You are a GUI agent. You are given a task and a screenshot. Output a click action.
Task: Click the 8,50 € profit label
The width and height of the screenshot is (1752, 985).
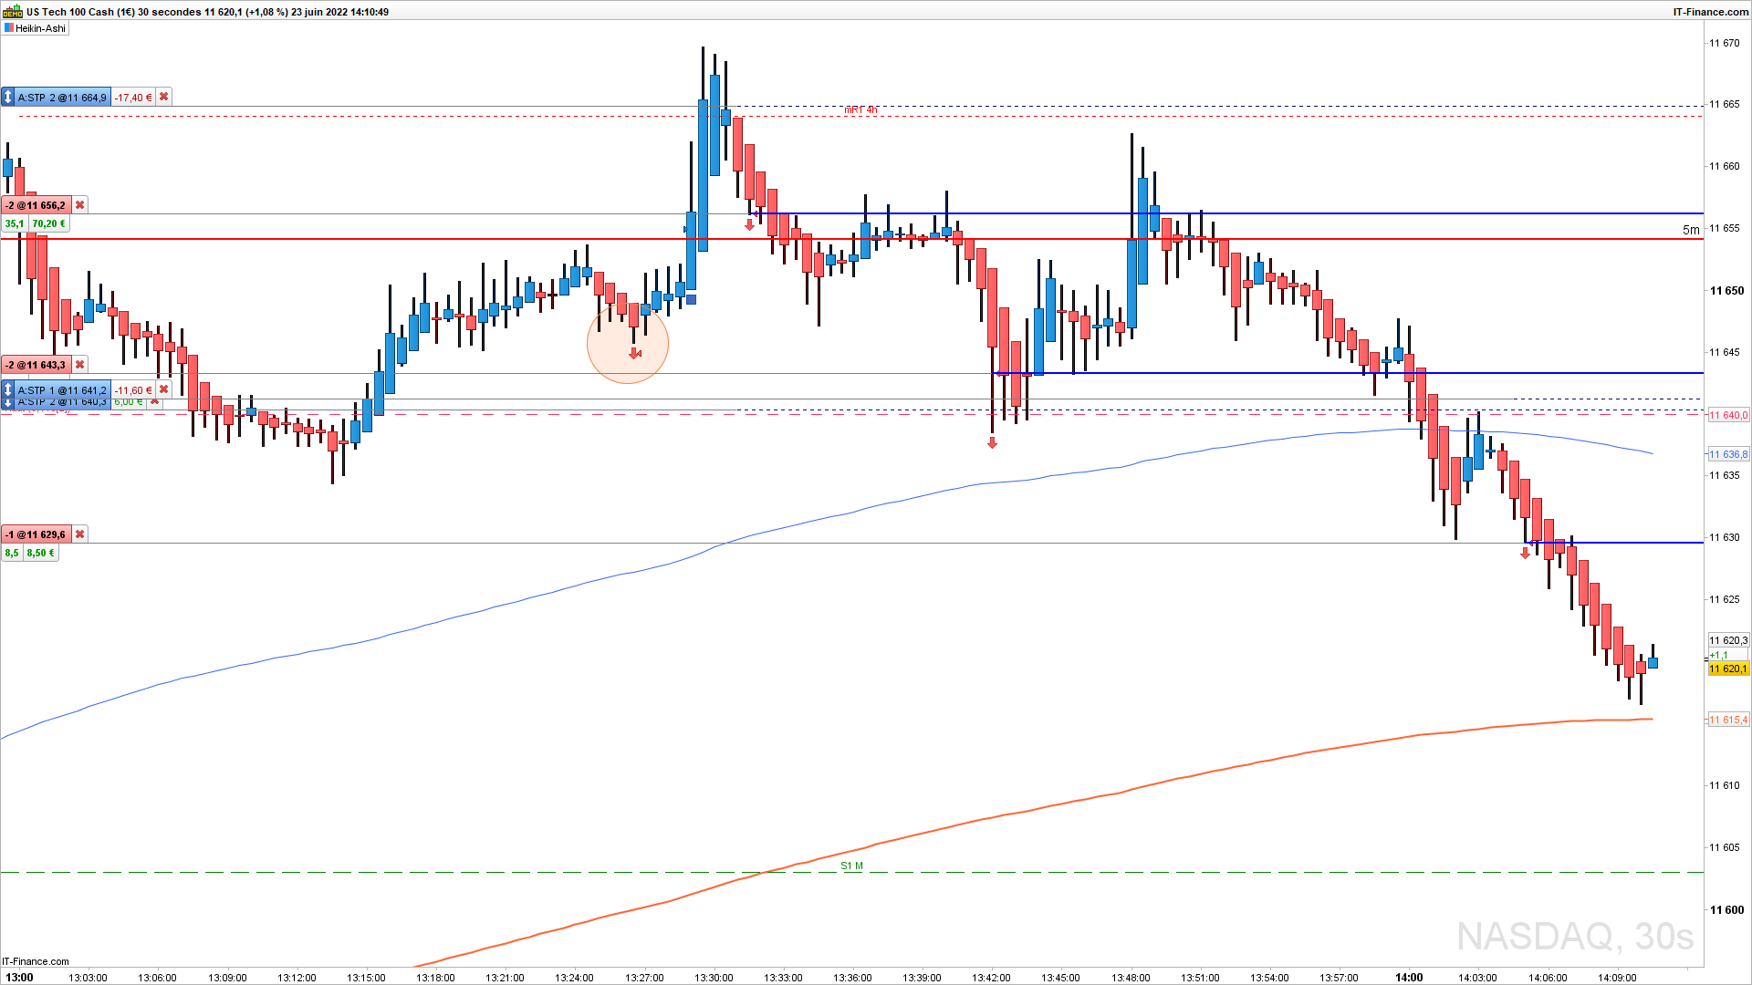coord(40,553)
